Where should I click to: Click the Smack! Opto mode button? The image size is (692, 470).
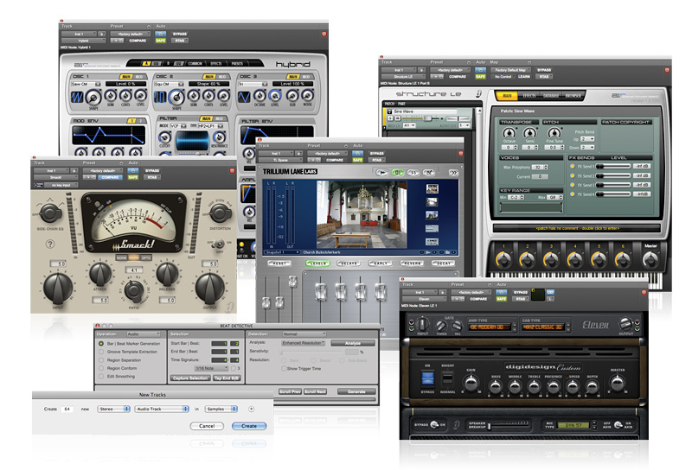(x=146, y=257)
